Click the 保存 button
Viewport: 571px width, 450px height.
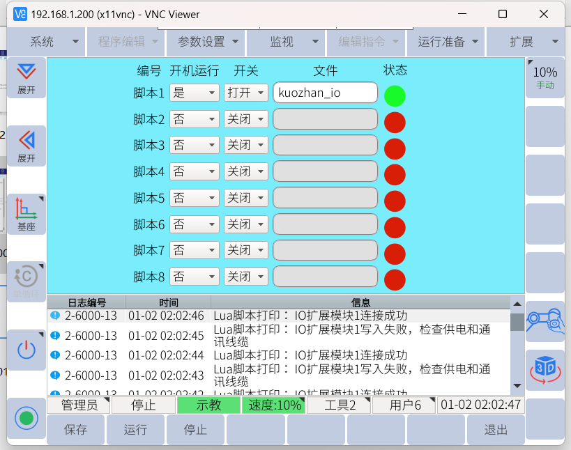pyautogui.click(x=75, y=430)
